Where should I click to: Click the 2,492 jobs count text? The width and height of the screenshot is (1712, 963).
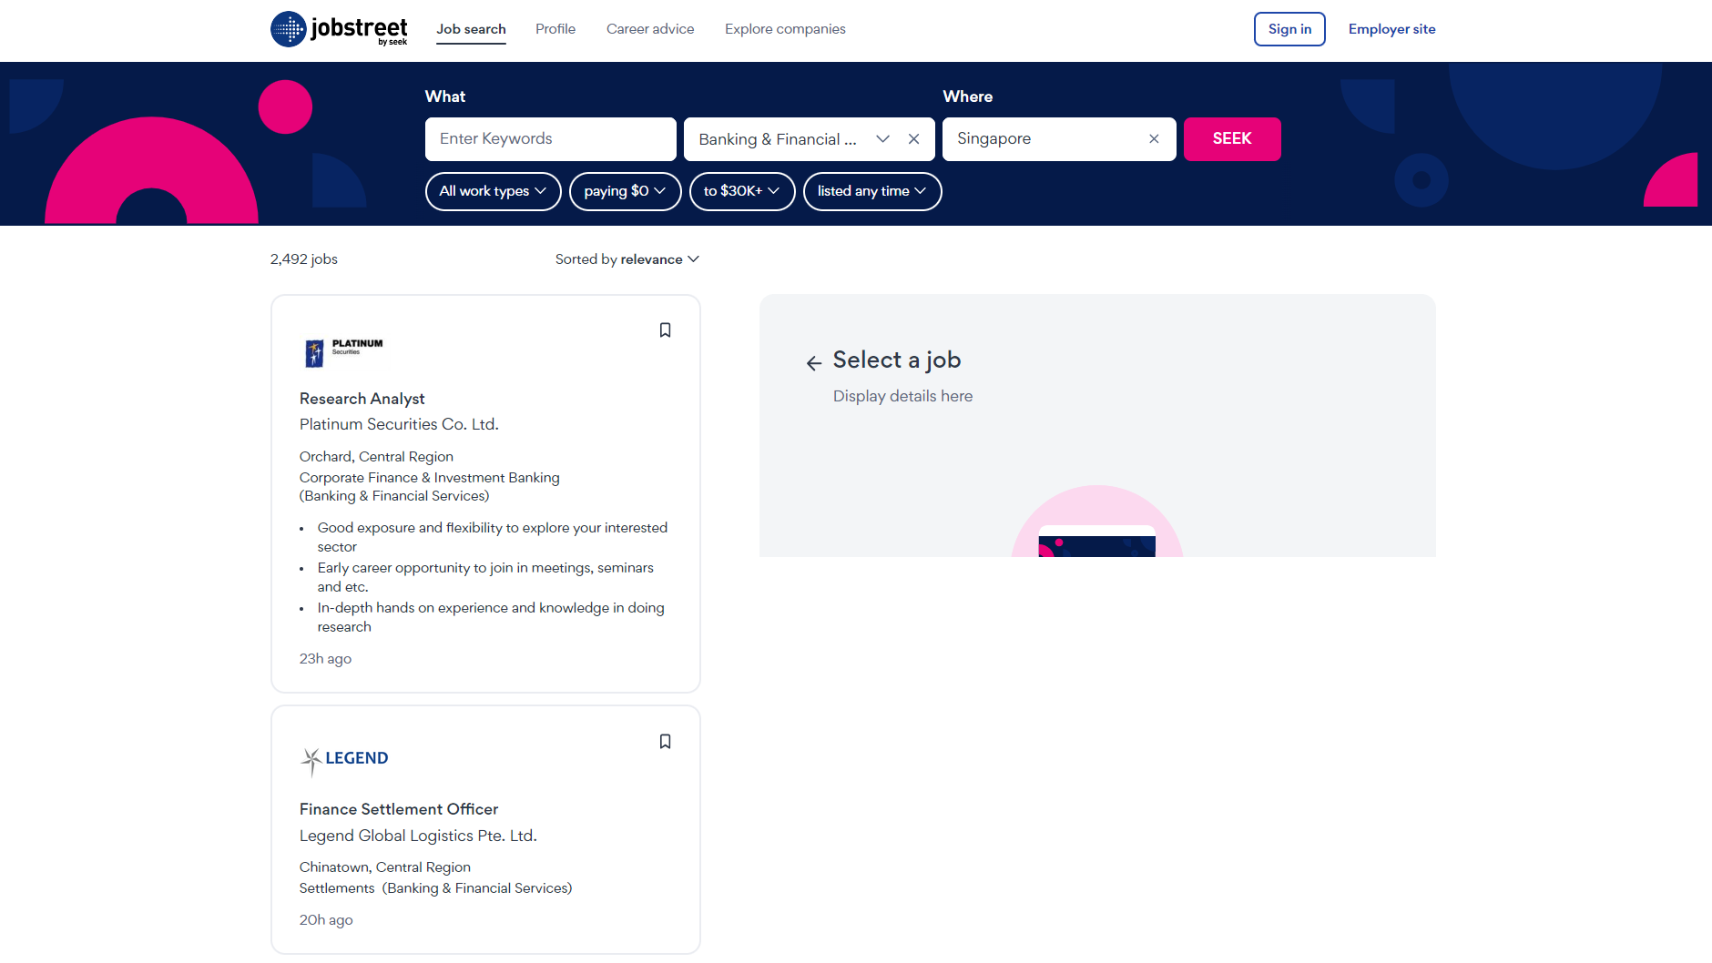304,259
